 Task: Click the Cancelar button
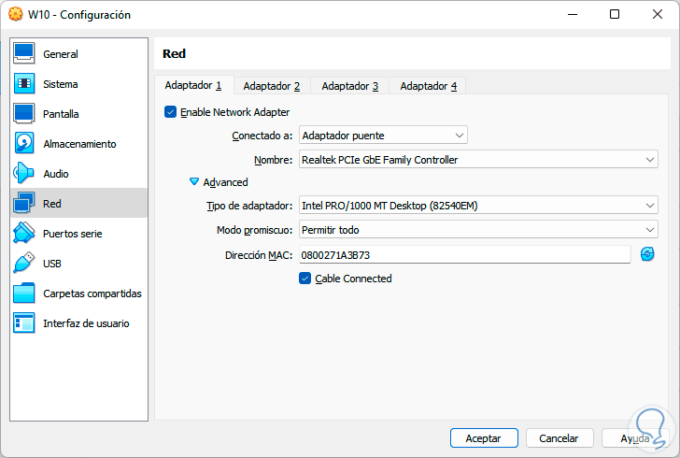pyautogui.click(x=559, y=437)
